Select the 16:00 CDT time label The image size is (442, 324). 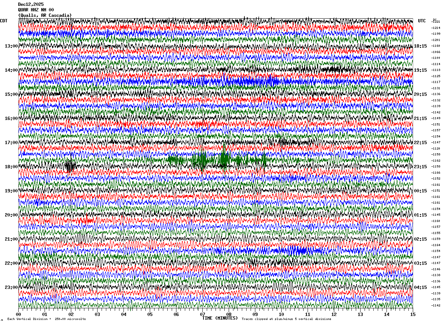pos(11,118)
